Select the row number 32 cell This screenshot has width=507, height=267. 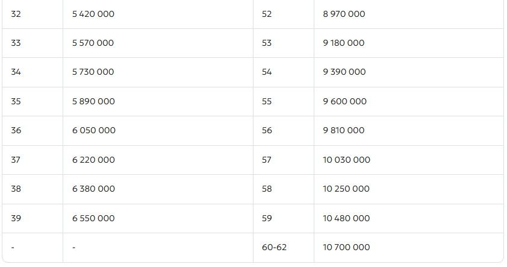16,14
